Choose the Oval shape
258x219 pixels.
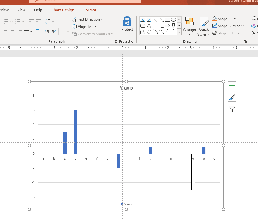[x=174, y=20]
